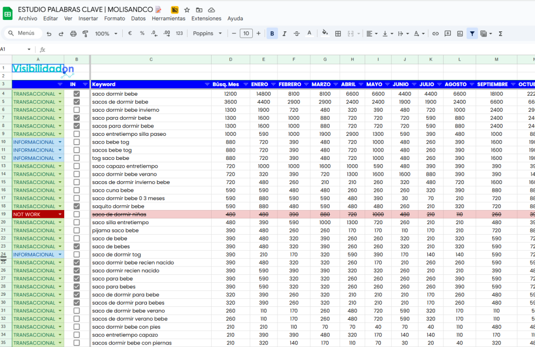This screenshot has height=347, width=535.
Task: Click the font size input field
Action: [246, 33]
